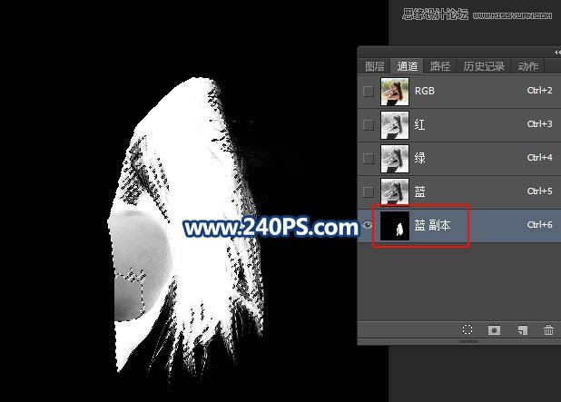Collapse the panel using double-arrow icon
Image resolution: width=561 pixels, height=402 pixels.
tap(557, 53)
